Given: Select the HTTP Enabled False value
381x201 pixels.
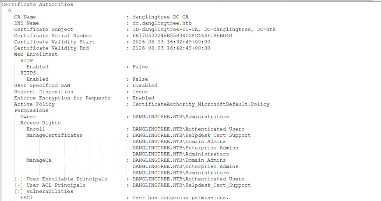Looking at the screenshot, I should click(140, 67).
